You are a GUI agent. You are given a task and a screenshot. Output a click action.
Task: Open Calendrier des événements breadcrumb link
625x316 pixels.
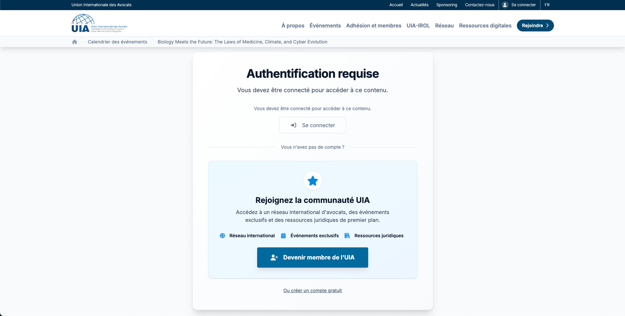(x=117, y=42)
